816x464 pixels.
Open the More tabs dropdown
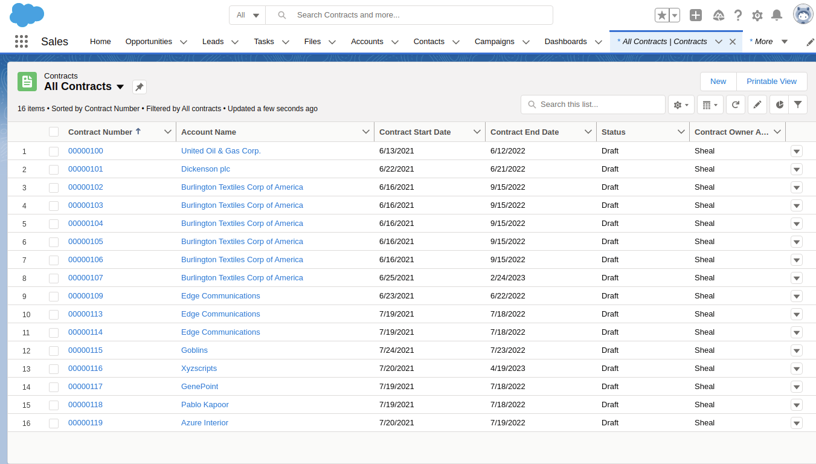(x=768, y=42)
